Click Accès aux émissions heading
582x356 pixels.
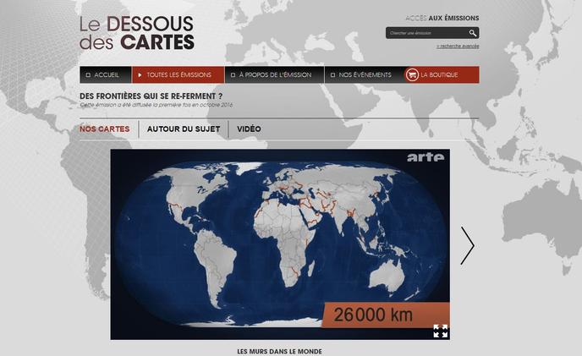click(x=442, y=18)
